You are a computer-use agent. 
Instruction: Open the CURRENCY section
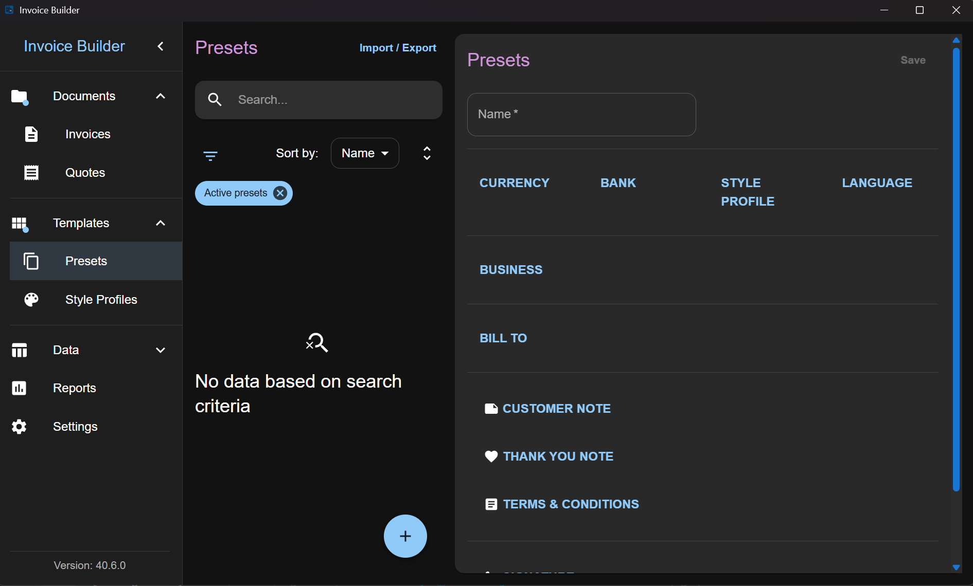[x=515, y=183]
